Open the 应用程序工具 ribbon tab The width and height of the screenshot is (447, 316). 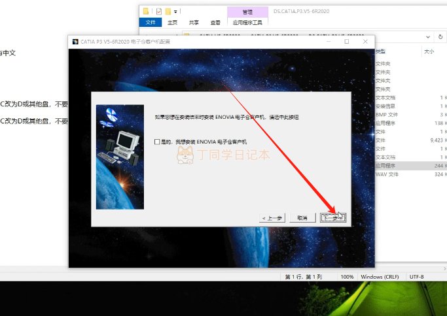click(x=247, y=22)
